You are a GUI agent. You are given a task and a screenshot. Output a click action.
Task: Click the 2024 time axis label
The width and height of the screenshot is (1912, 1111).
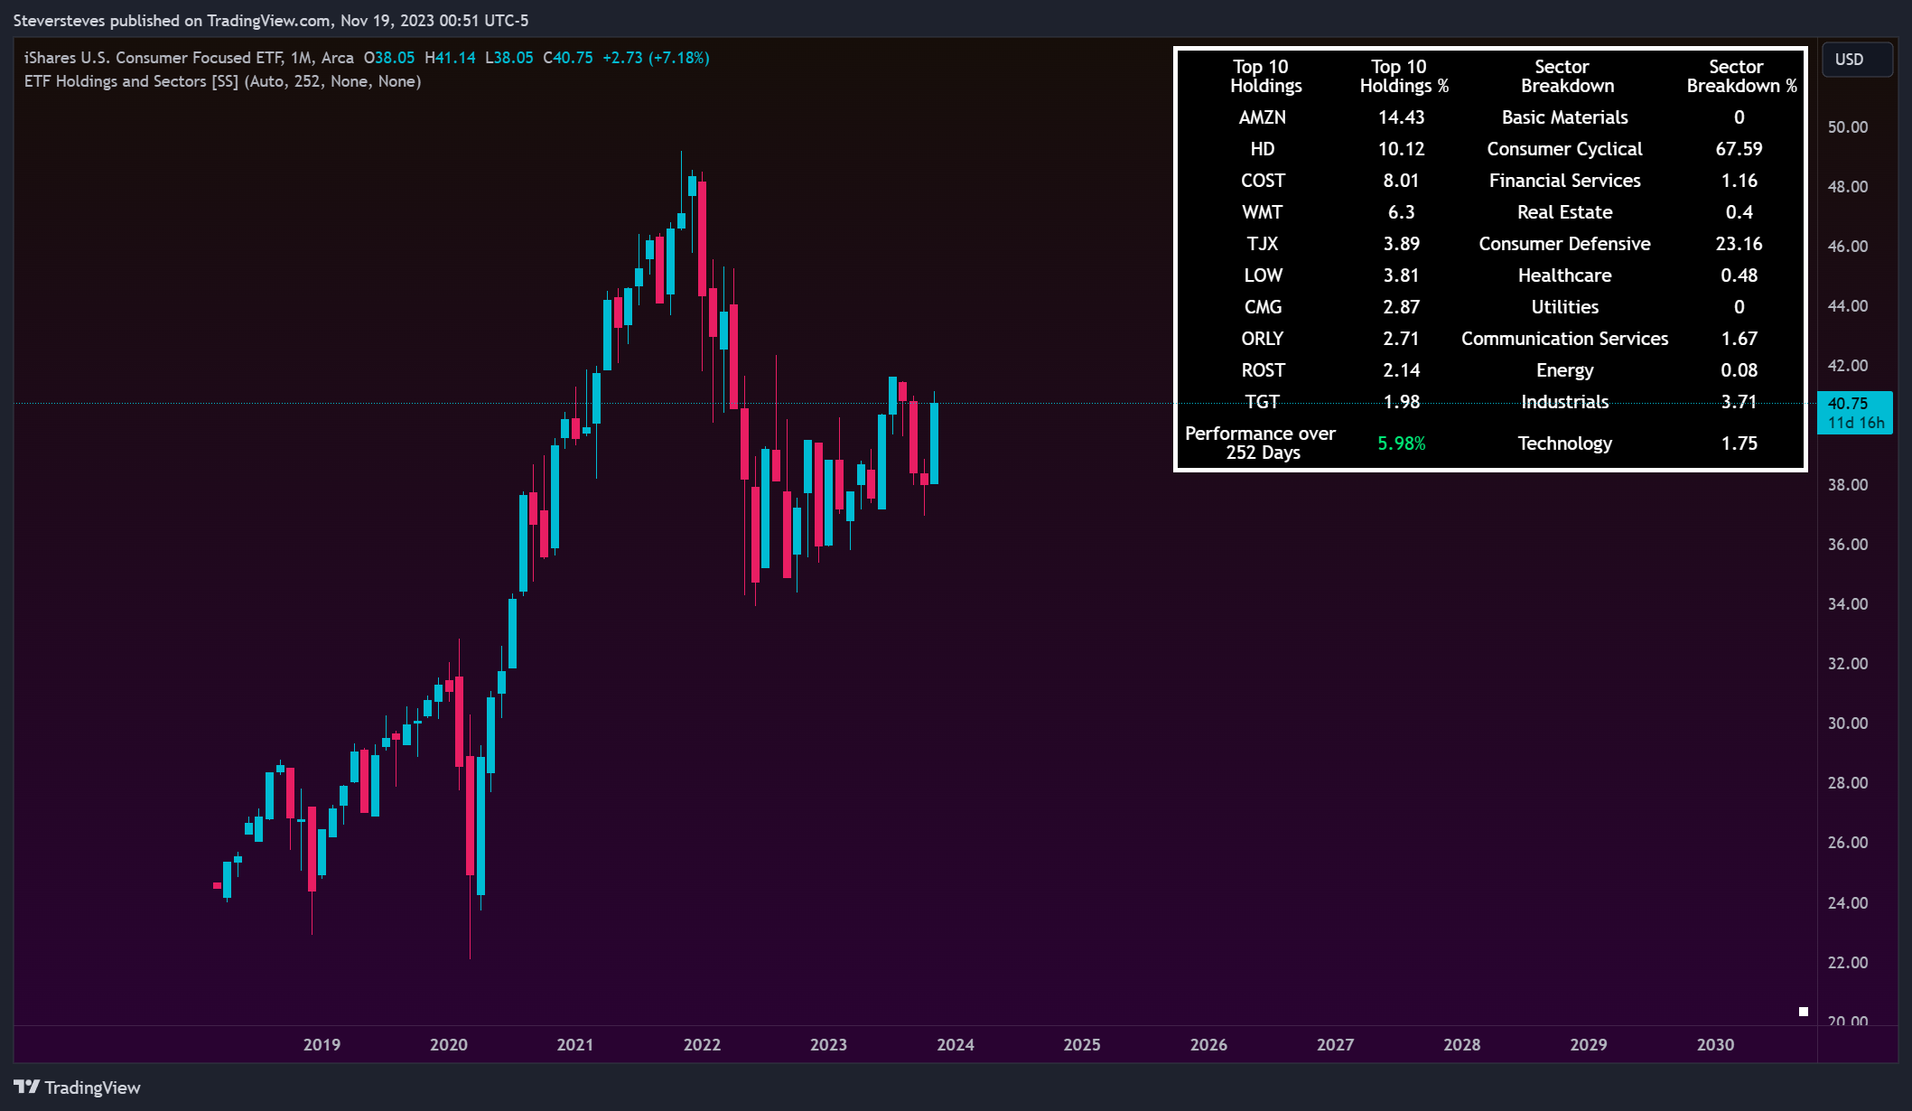pyautogui.click(x=956, y=1045)
